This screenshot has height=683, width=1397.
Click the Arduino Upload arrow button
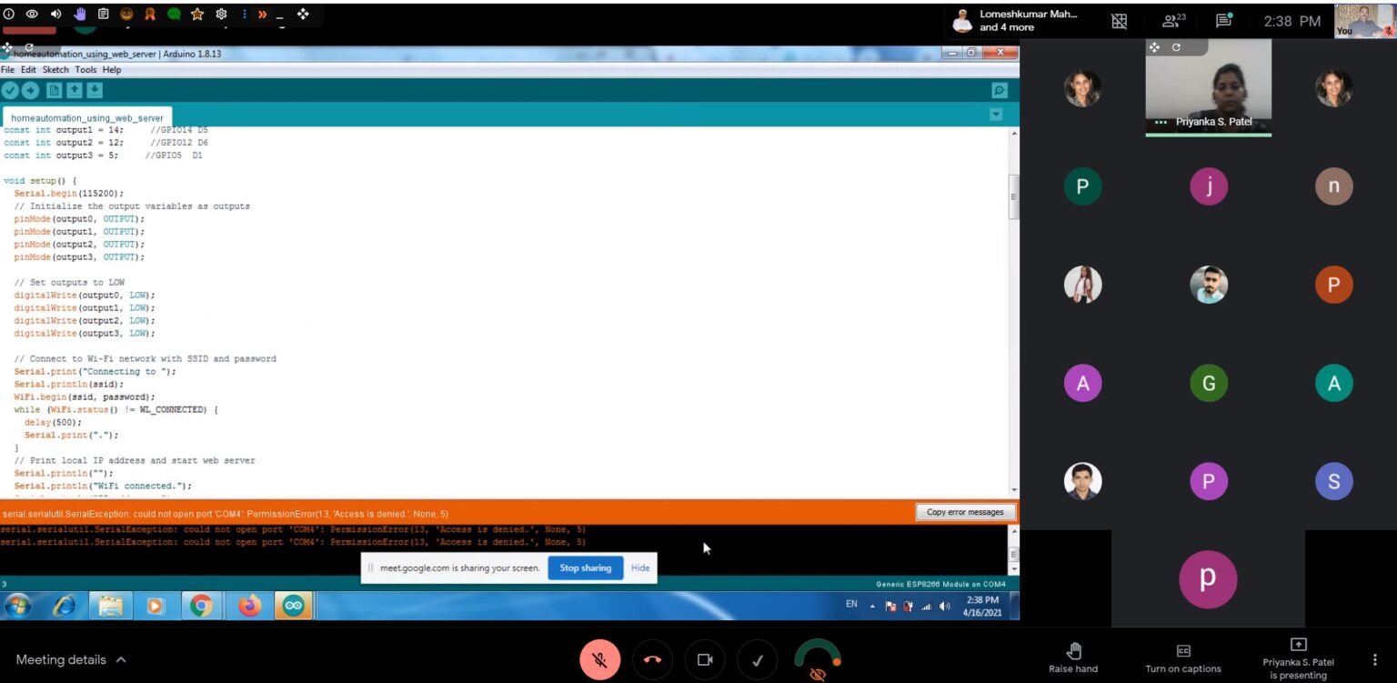click(x=30, y=90)
